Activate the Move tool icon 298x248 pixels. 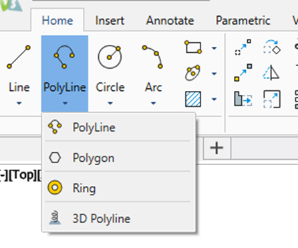tap(243, 47)
